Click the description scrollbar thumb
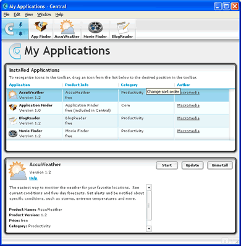The height and width of the screenshot is (246, 241). pyautogui.click(x=149, y=205)
